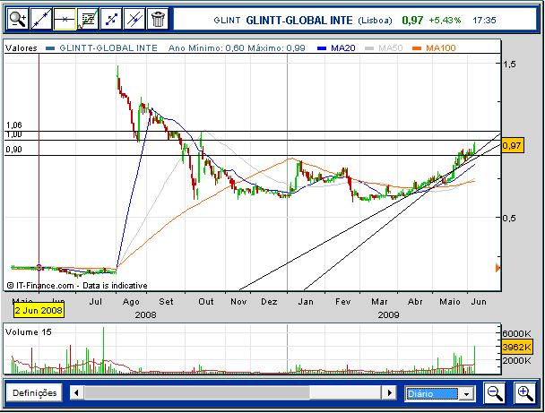Viewport: 545px width, 413px height.
Task: Click the GLINT ticker symbol text
Action: point(227,20)
